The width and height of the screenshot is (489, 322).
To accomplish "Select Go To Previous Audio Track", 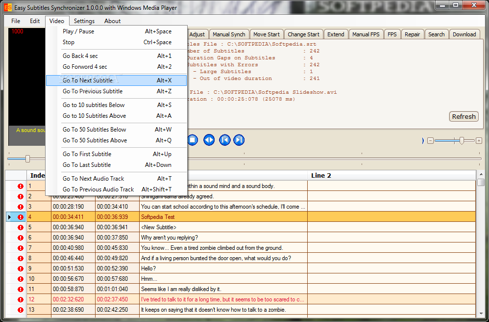I will pos(116,189).
